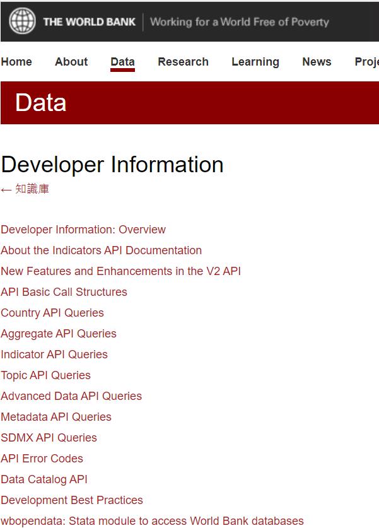379x528 pixels.
Task: Open API Basic Call Structures article
Action: tap(64, 292)
